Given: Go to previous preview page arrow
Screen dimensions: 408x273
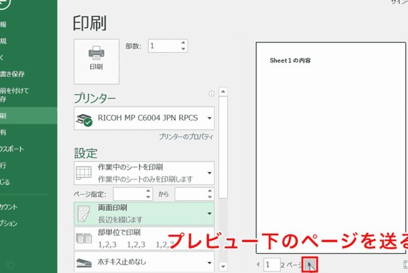Looking at the screenshot, I should [258, 264].
